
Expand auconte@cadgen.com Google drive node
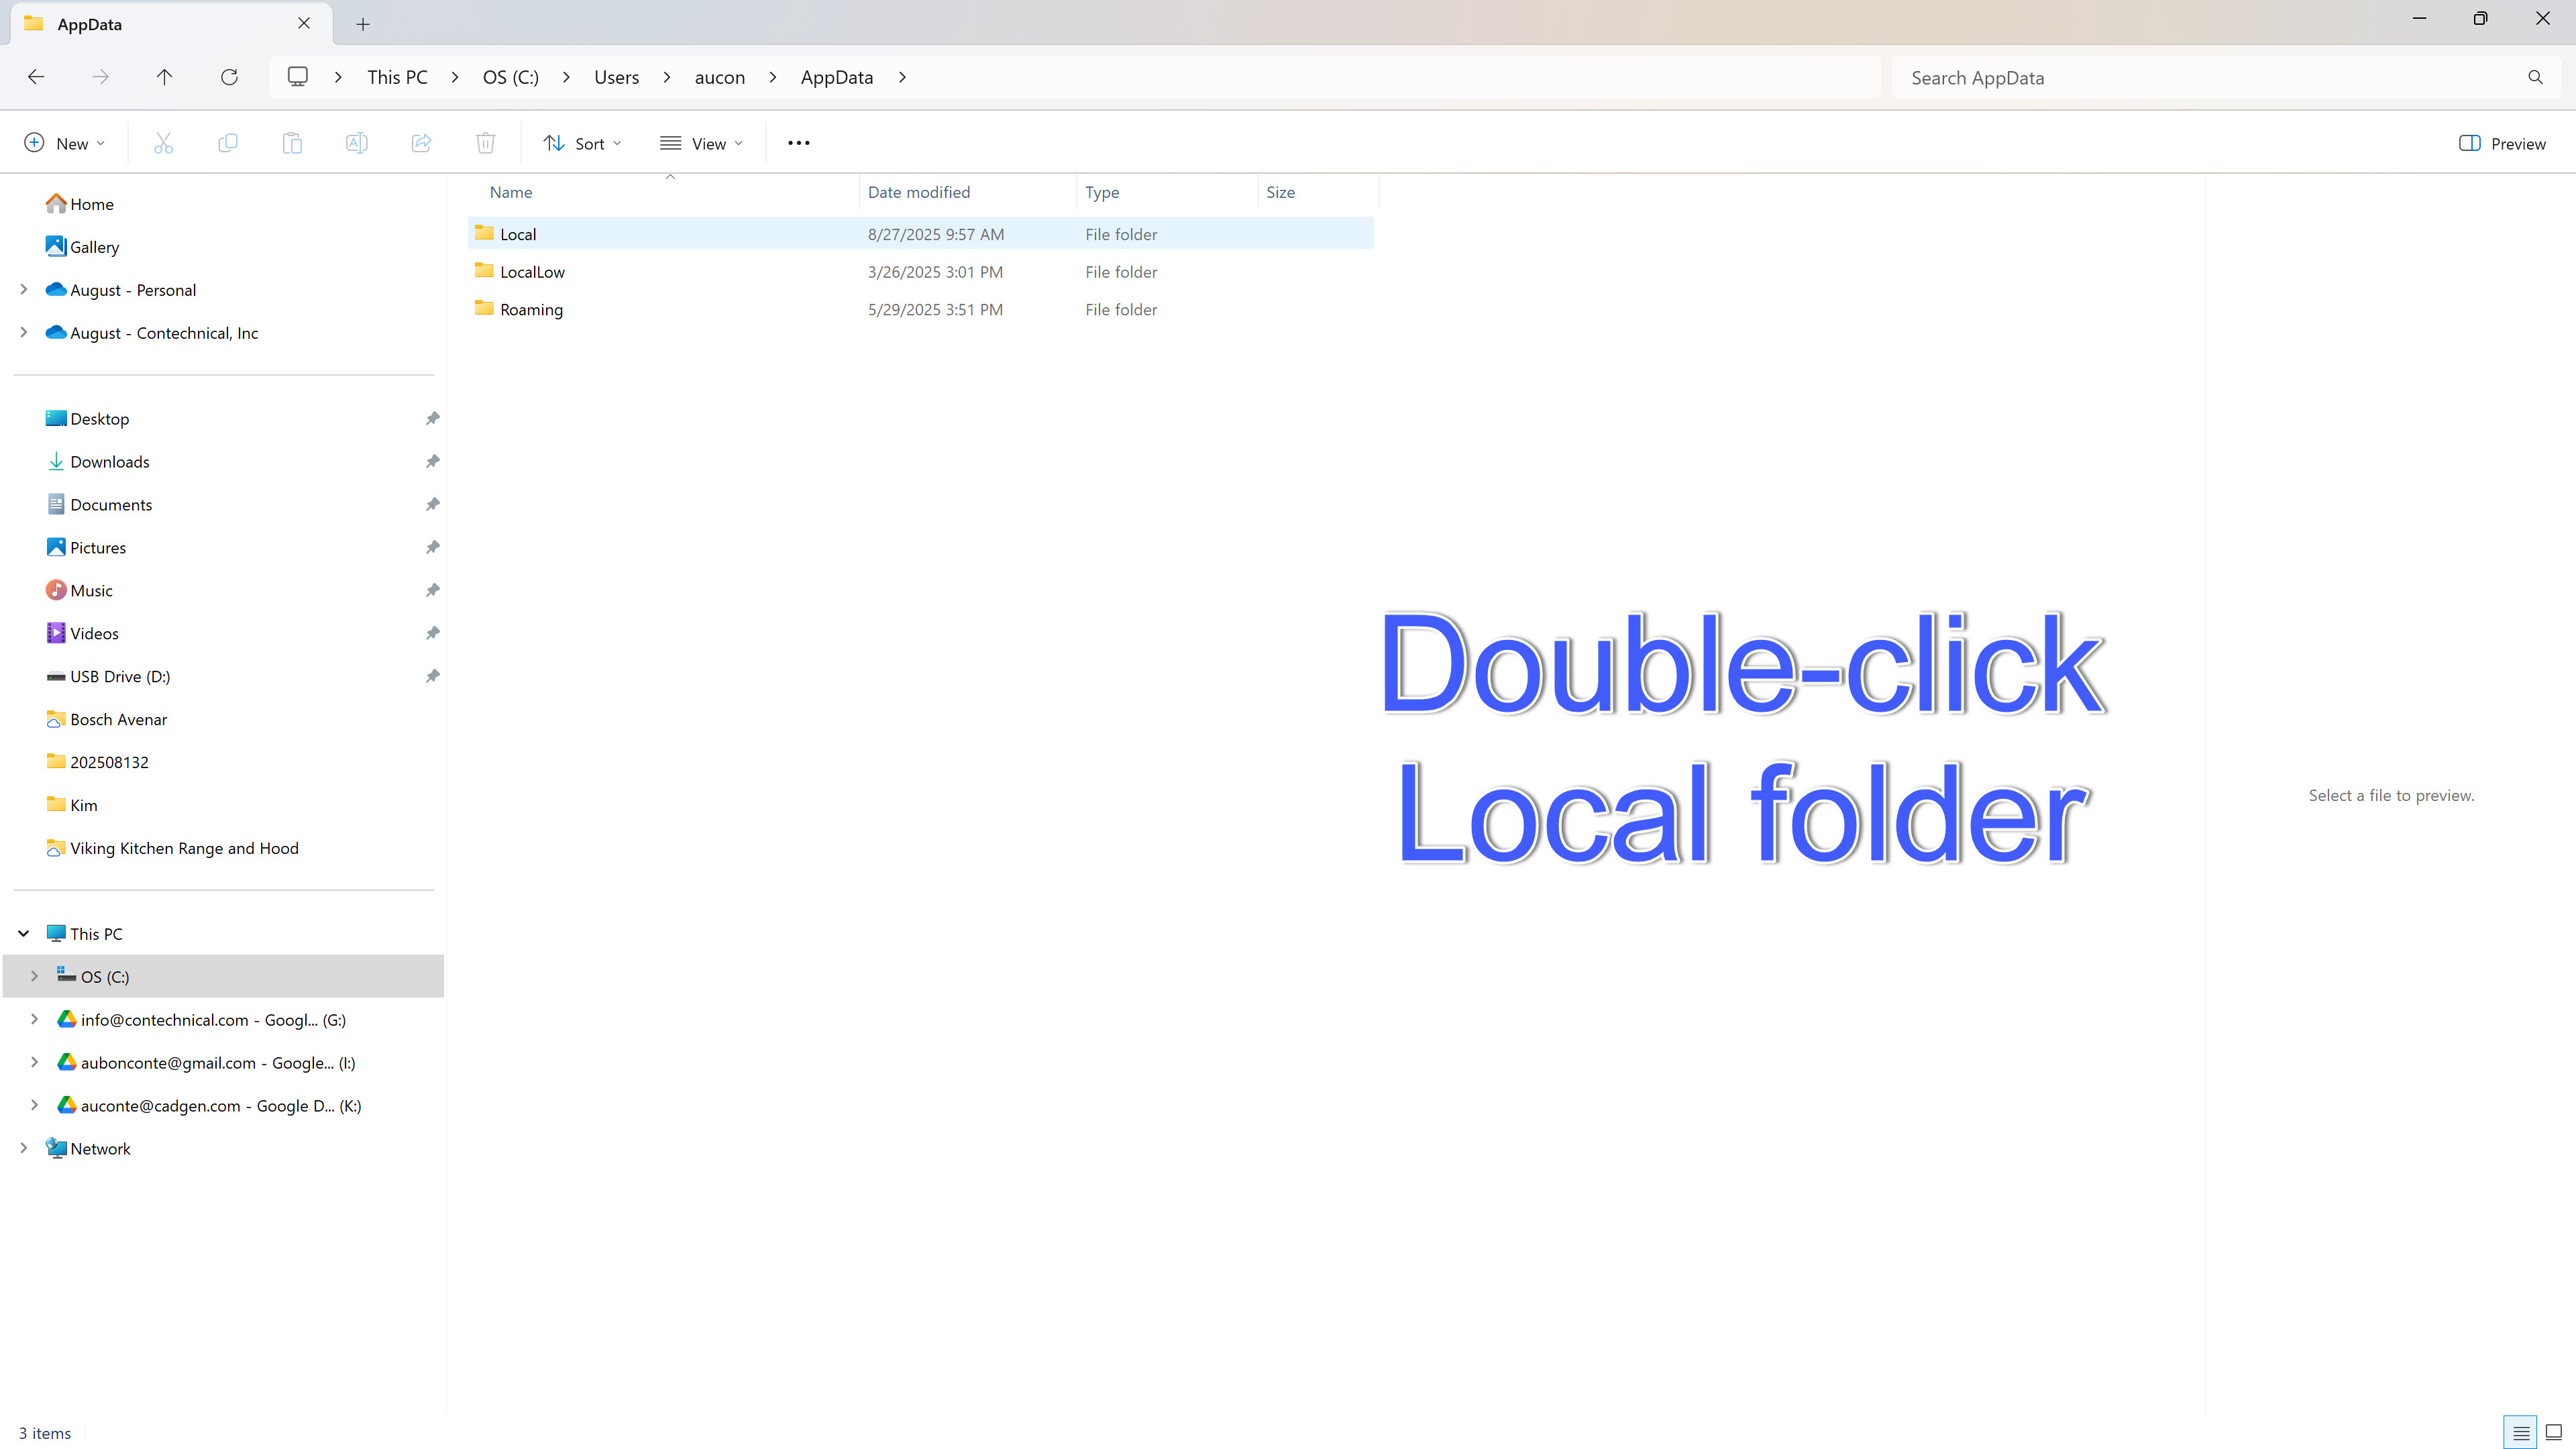tap(34, 1105)
